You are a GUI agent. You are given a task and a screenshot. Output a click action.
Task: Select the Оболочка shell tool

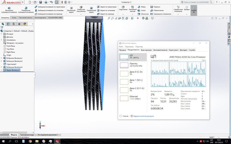click(144, 14)
